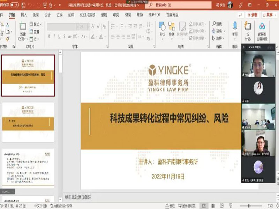The height and width of the screenshot is (209, 279).
Task: Open the font size dropdown arrow
Action: pyautogui.click(x=89, y=27)
